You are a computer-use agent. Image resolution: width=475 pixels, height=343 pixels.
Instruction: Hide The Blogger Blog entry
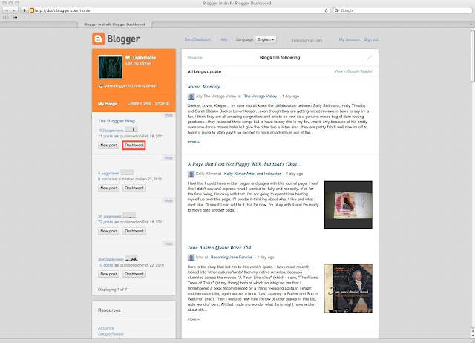(x=168, y=115)
